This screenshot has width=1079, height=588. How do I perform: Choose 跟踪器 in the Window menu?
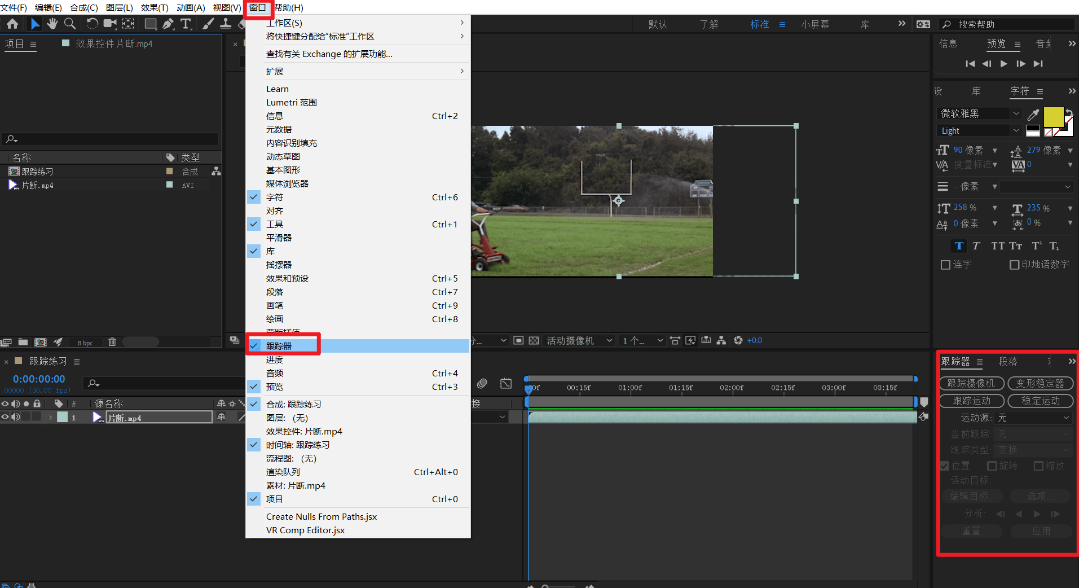[x=279, y=346]
